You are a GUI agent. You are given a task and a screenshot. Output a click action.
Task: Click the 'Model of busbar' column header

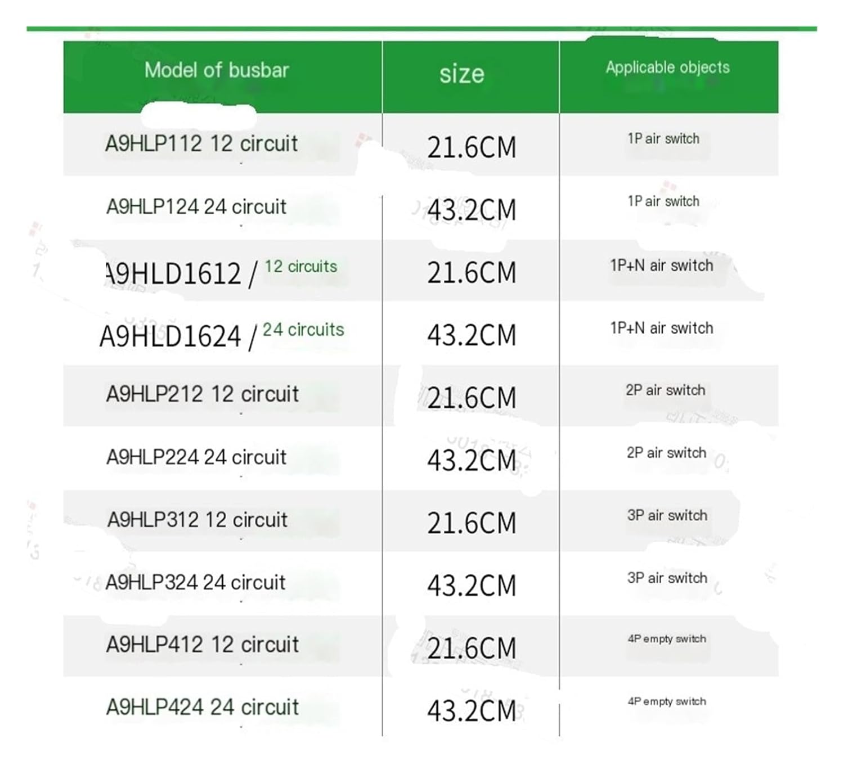[217, 70]
